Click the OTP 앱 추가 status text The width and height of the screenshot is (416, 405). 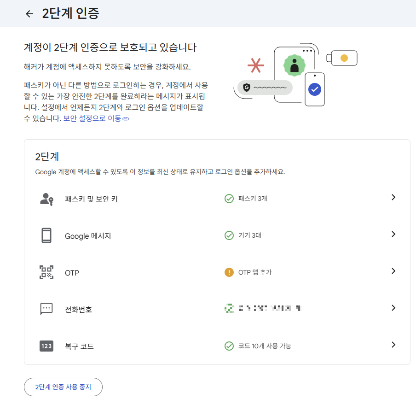point(255,272)
